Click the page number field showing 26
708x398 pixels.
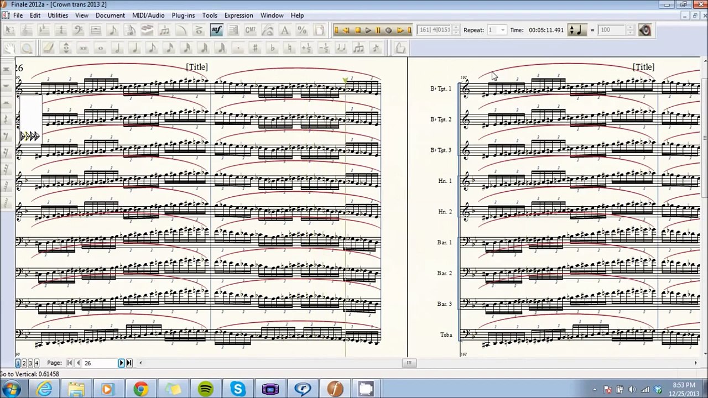click(x=99, y=363)
